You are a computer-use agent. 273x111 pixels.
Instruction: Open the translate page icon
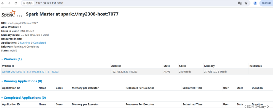click(x=240, y=3)
